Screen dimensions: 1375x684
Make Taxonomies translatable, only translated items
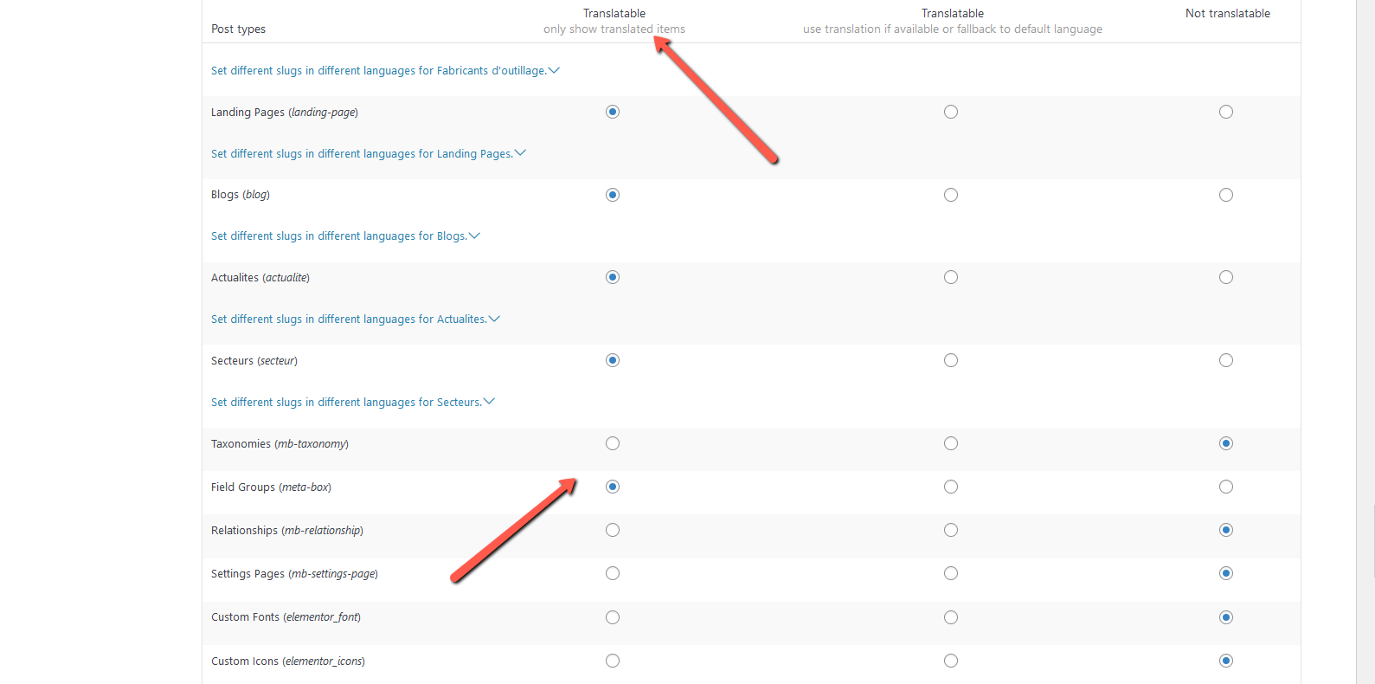click(613, 443)
